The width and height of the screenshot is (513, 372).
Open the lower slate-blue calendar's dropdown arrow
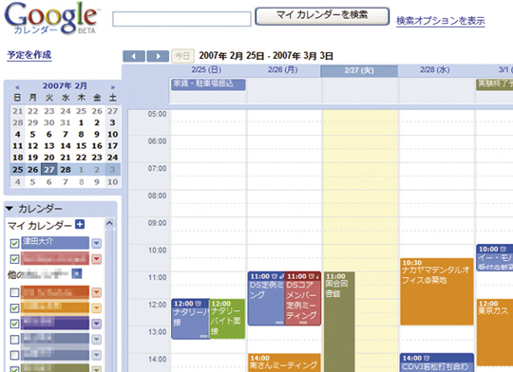point(96,355)
